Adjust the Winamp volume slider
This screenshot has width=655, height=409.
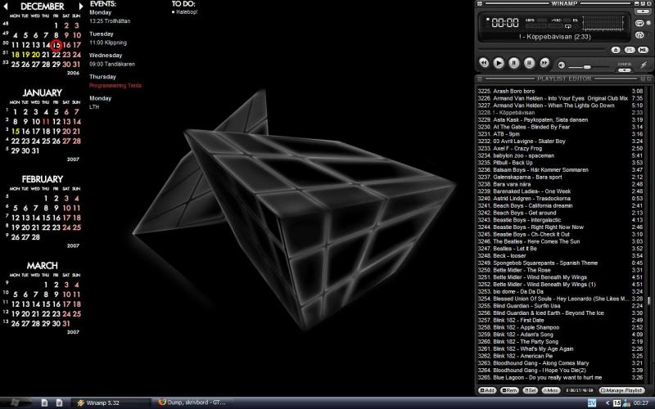[588, 67]
